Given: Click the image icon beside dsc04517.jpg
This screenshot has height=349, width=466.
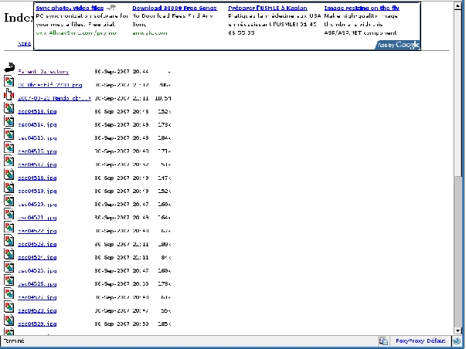Looking at the screenshot, I should tap(9, 161).
